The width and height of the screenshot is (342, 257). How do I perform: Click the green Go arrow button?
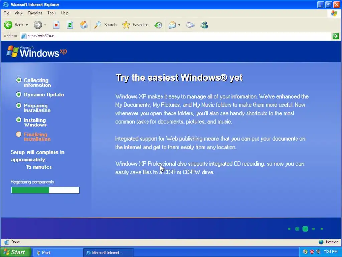coord(335,36)
